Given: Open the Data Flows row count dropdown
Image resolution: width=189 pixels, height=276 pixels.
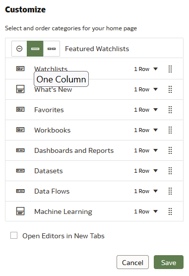Looking at the screenshot, I should point(146,191).
